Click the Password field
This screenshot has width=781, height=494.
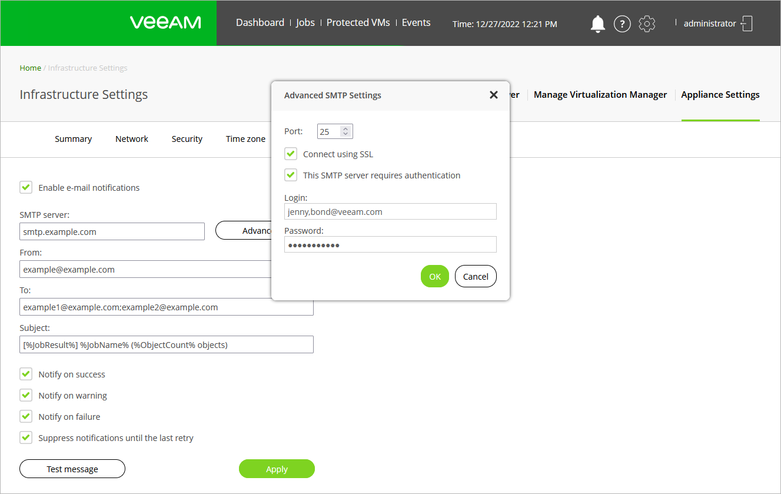pyautogui.click(x=390, y=244)
